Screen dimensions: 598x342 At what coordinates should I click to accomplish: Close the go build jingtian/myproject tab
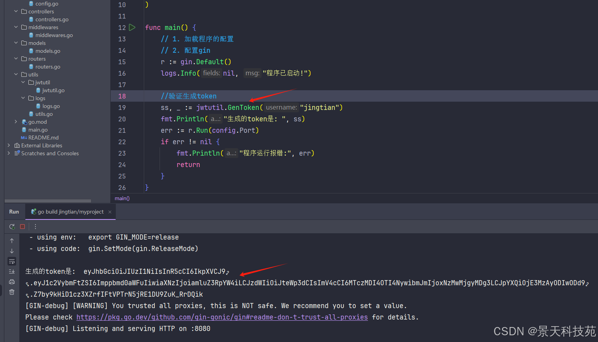110,212
